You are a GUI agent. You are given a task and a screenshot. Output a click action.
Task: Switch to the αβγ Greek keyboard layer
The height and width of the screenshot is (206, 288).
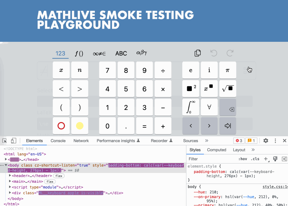pyautogui.click(x=141, y=53)
